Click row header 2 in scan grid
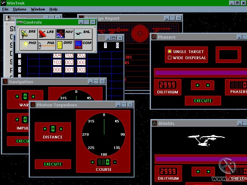This screenshot has height=185, width=247. [x=19, y=62]
